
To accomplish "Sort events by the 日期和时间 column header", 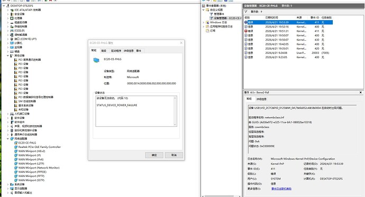I will [x=280, y=17].
